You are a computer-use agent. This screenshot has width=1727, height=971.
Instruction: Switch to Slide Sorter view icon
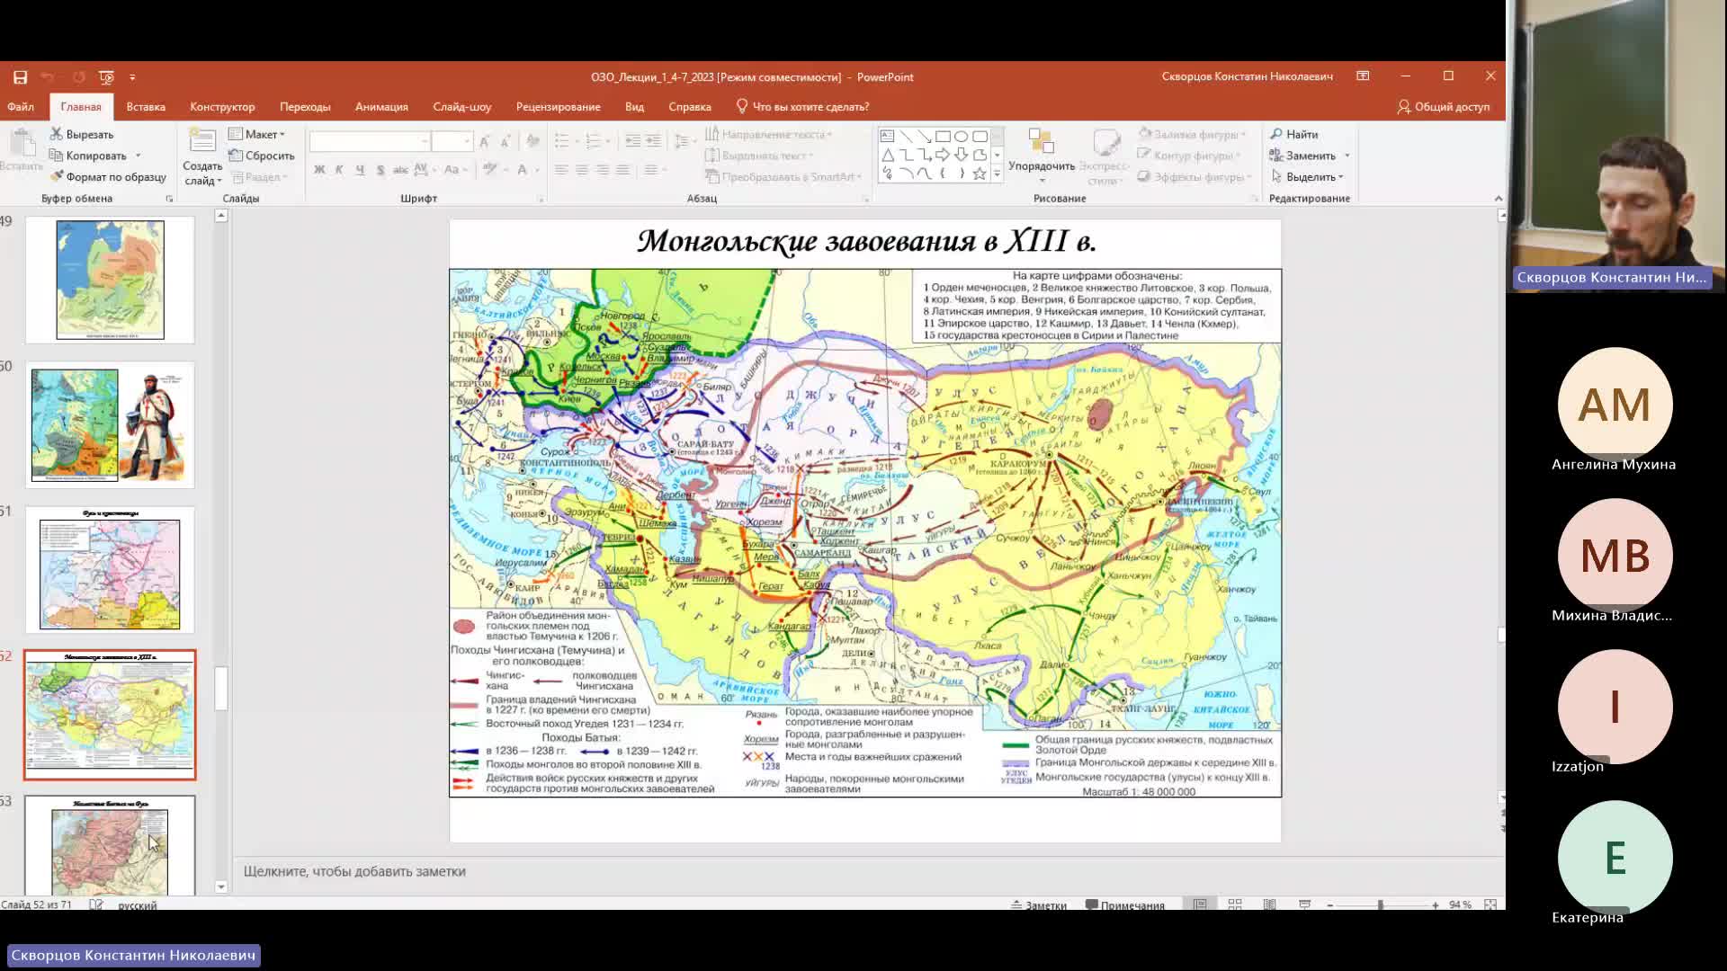click(1235, 904)
